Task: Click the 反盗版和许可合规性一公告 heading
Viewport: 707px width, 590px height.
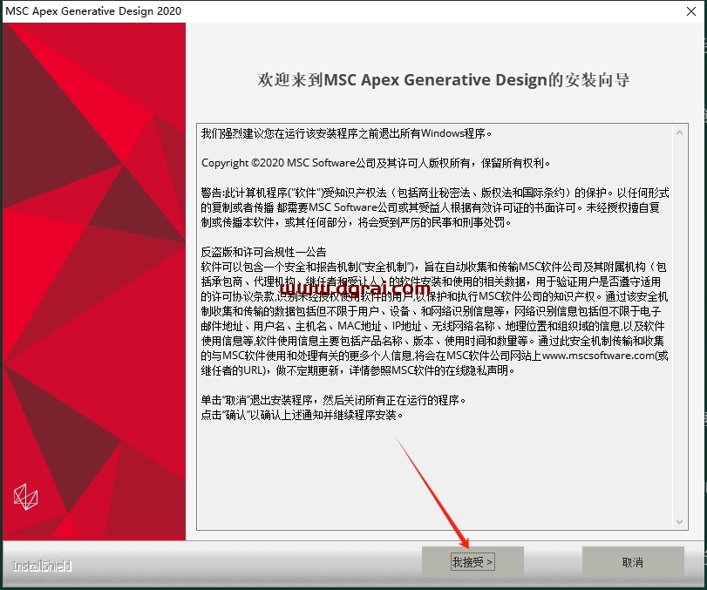Action: pyautogui.click(x=263, y=252)
